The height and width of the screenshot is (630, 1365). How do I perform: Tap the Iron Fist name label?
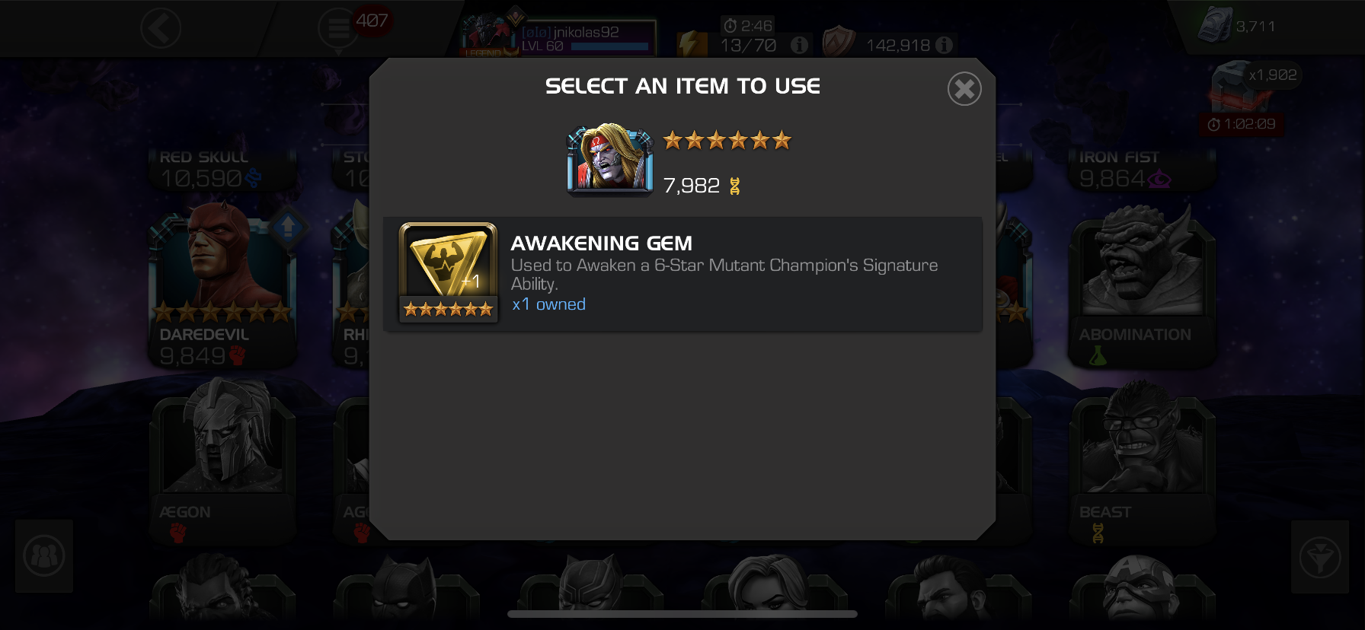(1119, 157)
